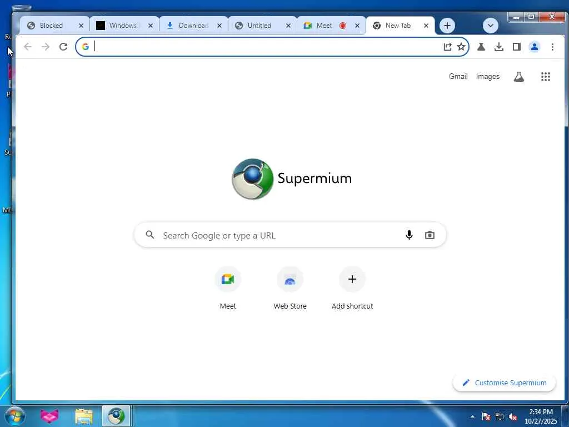569x427 pixels.
Task: Close the Download tab
Action: (x=219, y=26)
